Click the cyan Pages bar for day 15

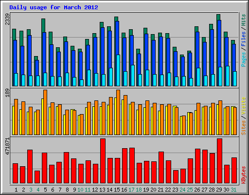pos(118,70)
